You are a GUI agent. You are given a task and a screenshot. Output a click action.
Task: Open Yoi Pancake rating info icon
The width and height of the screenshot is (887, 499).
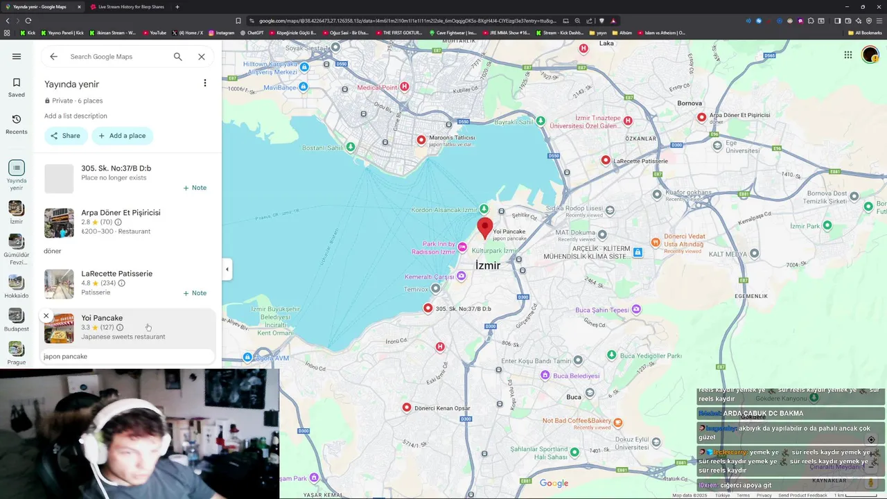click(120, 328)
